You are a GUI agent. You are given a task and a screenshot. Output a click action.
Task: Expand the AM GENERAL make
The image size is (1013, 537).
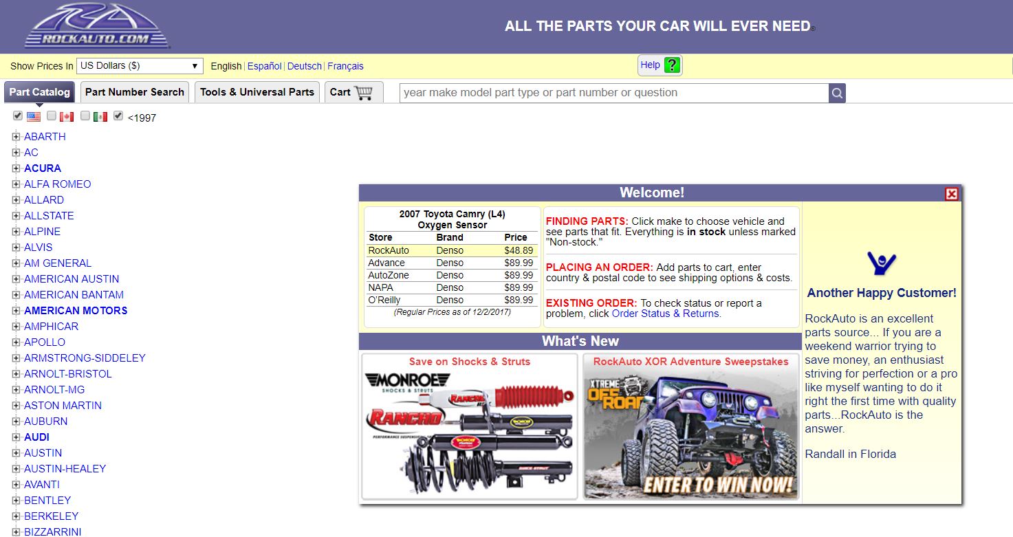[x=17, y=263]
